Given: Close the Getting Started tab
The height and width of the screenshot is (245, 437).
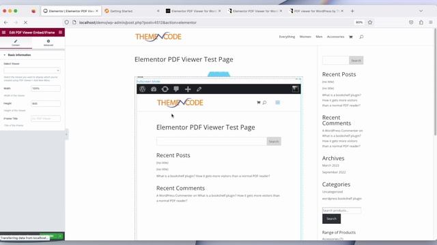Looking at the screenshot, I should coord(158,11).
